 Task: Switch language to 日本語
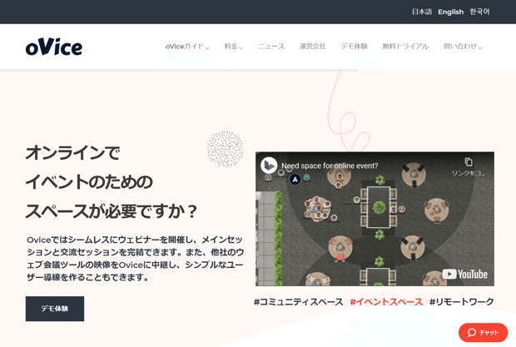pos(422,12)
